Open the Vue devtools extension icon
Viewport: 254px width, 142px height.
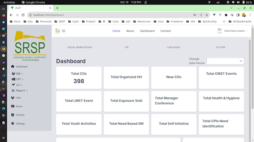pos(214,15)
